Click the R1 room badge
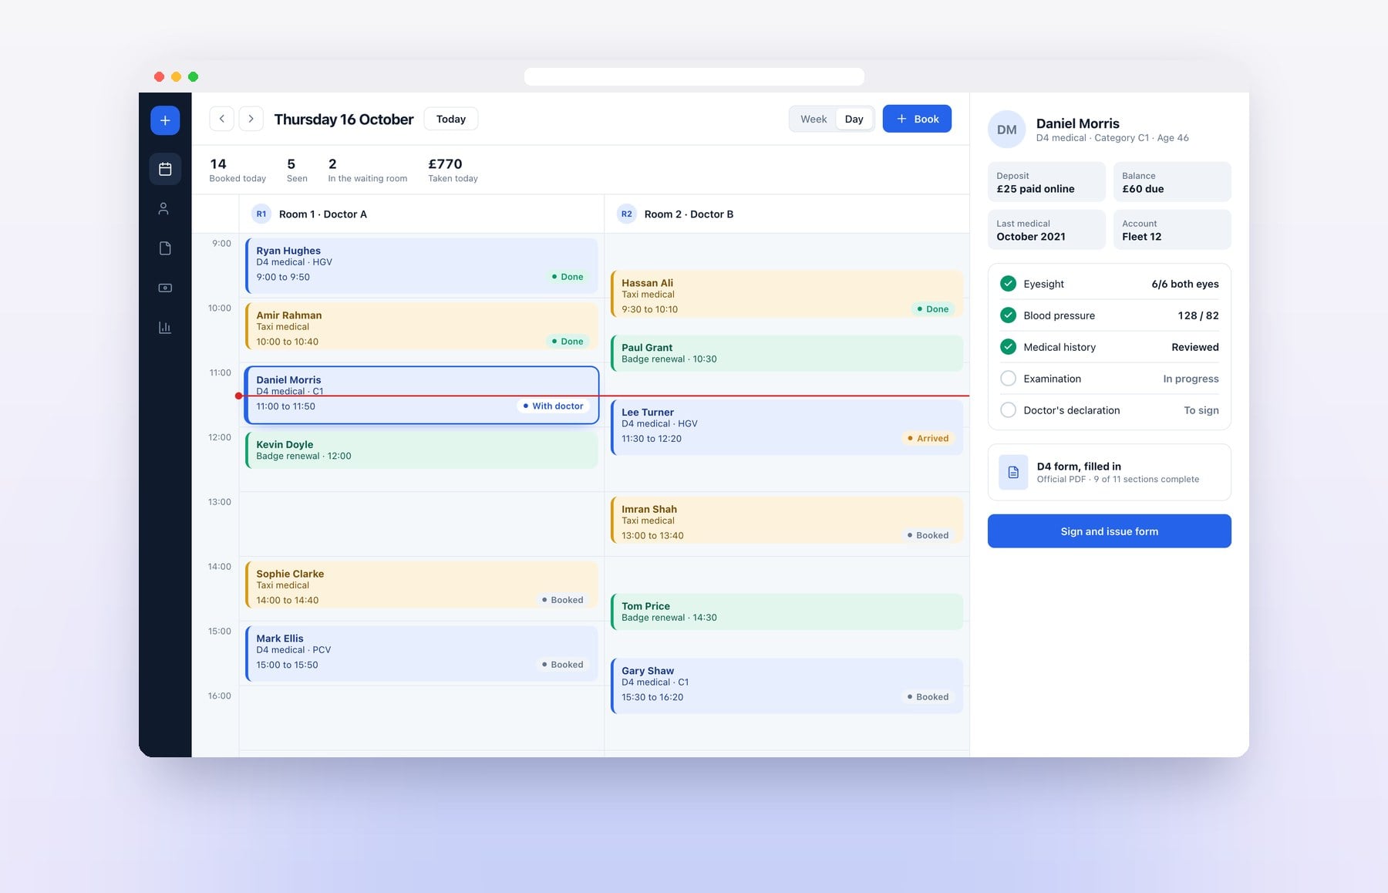This screenshot has width=1388, height=893. pos(261,214)
